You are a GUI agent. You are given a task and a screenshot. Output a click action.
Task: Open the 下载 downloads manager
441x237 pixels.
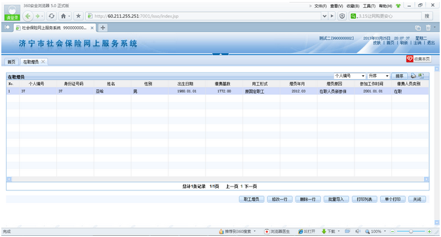(328, 231)
